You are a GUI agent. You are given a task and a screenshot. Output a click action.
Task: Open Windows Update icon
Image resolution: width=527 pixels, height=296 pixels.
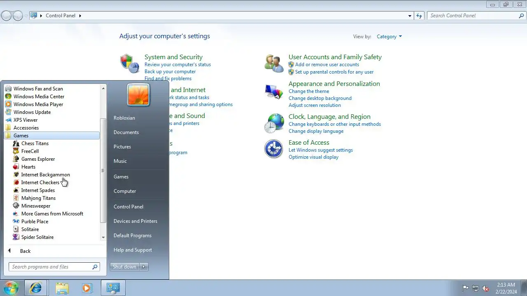(8, 112)
